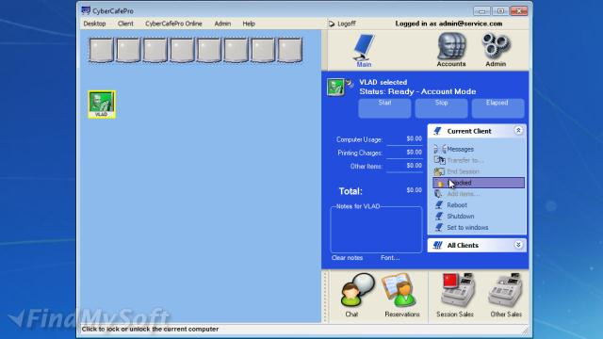Open the Accounts section
Screen dimensions: 603x339
451,50
